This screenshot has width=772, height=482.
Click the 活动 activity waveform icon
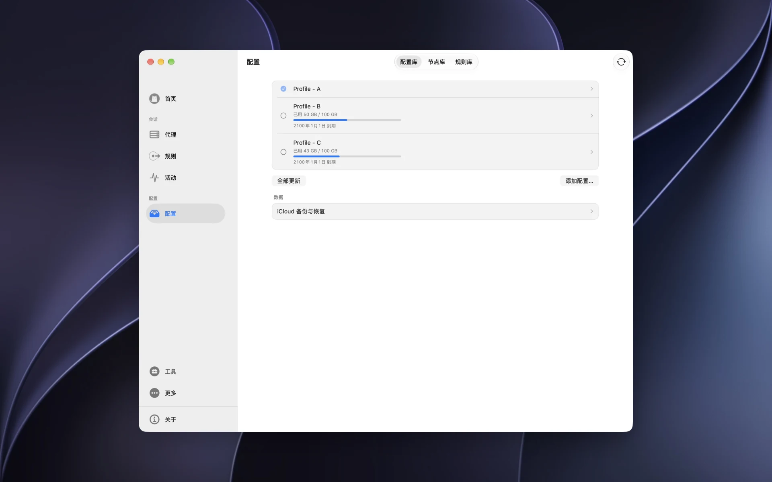(x=154, y=178)
